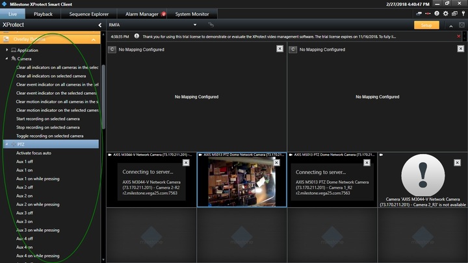
Task: Close the right 'No Mapping Configured' pane
Action: (x=460, y=49)
